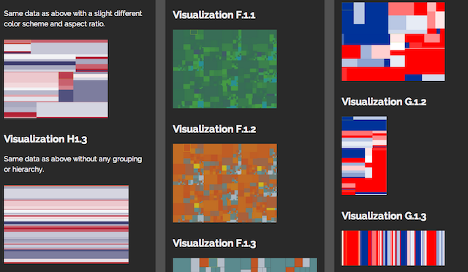Image resolution: width=468 pixels, height=272 pixels.
Task: Click the pastel treemap above Visualization H1.3 heading
Action: click(56, 79)
